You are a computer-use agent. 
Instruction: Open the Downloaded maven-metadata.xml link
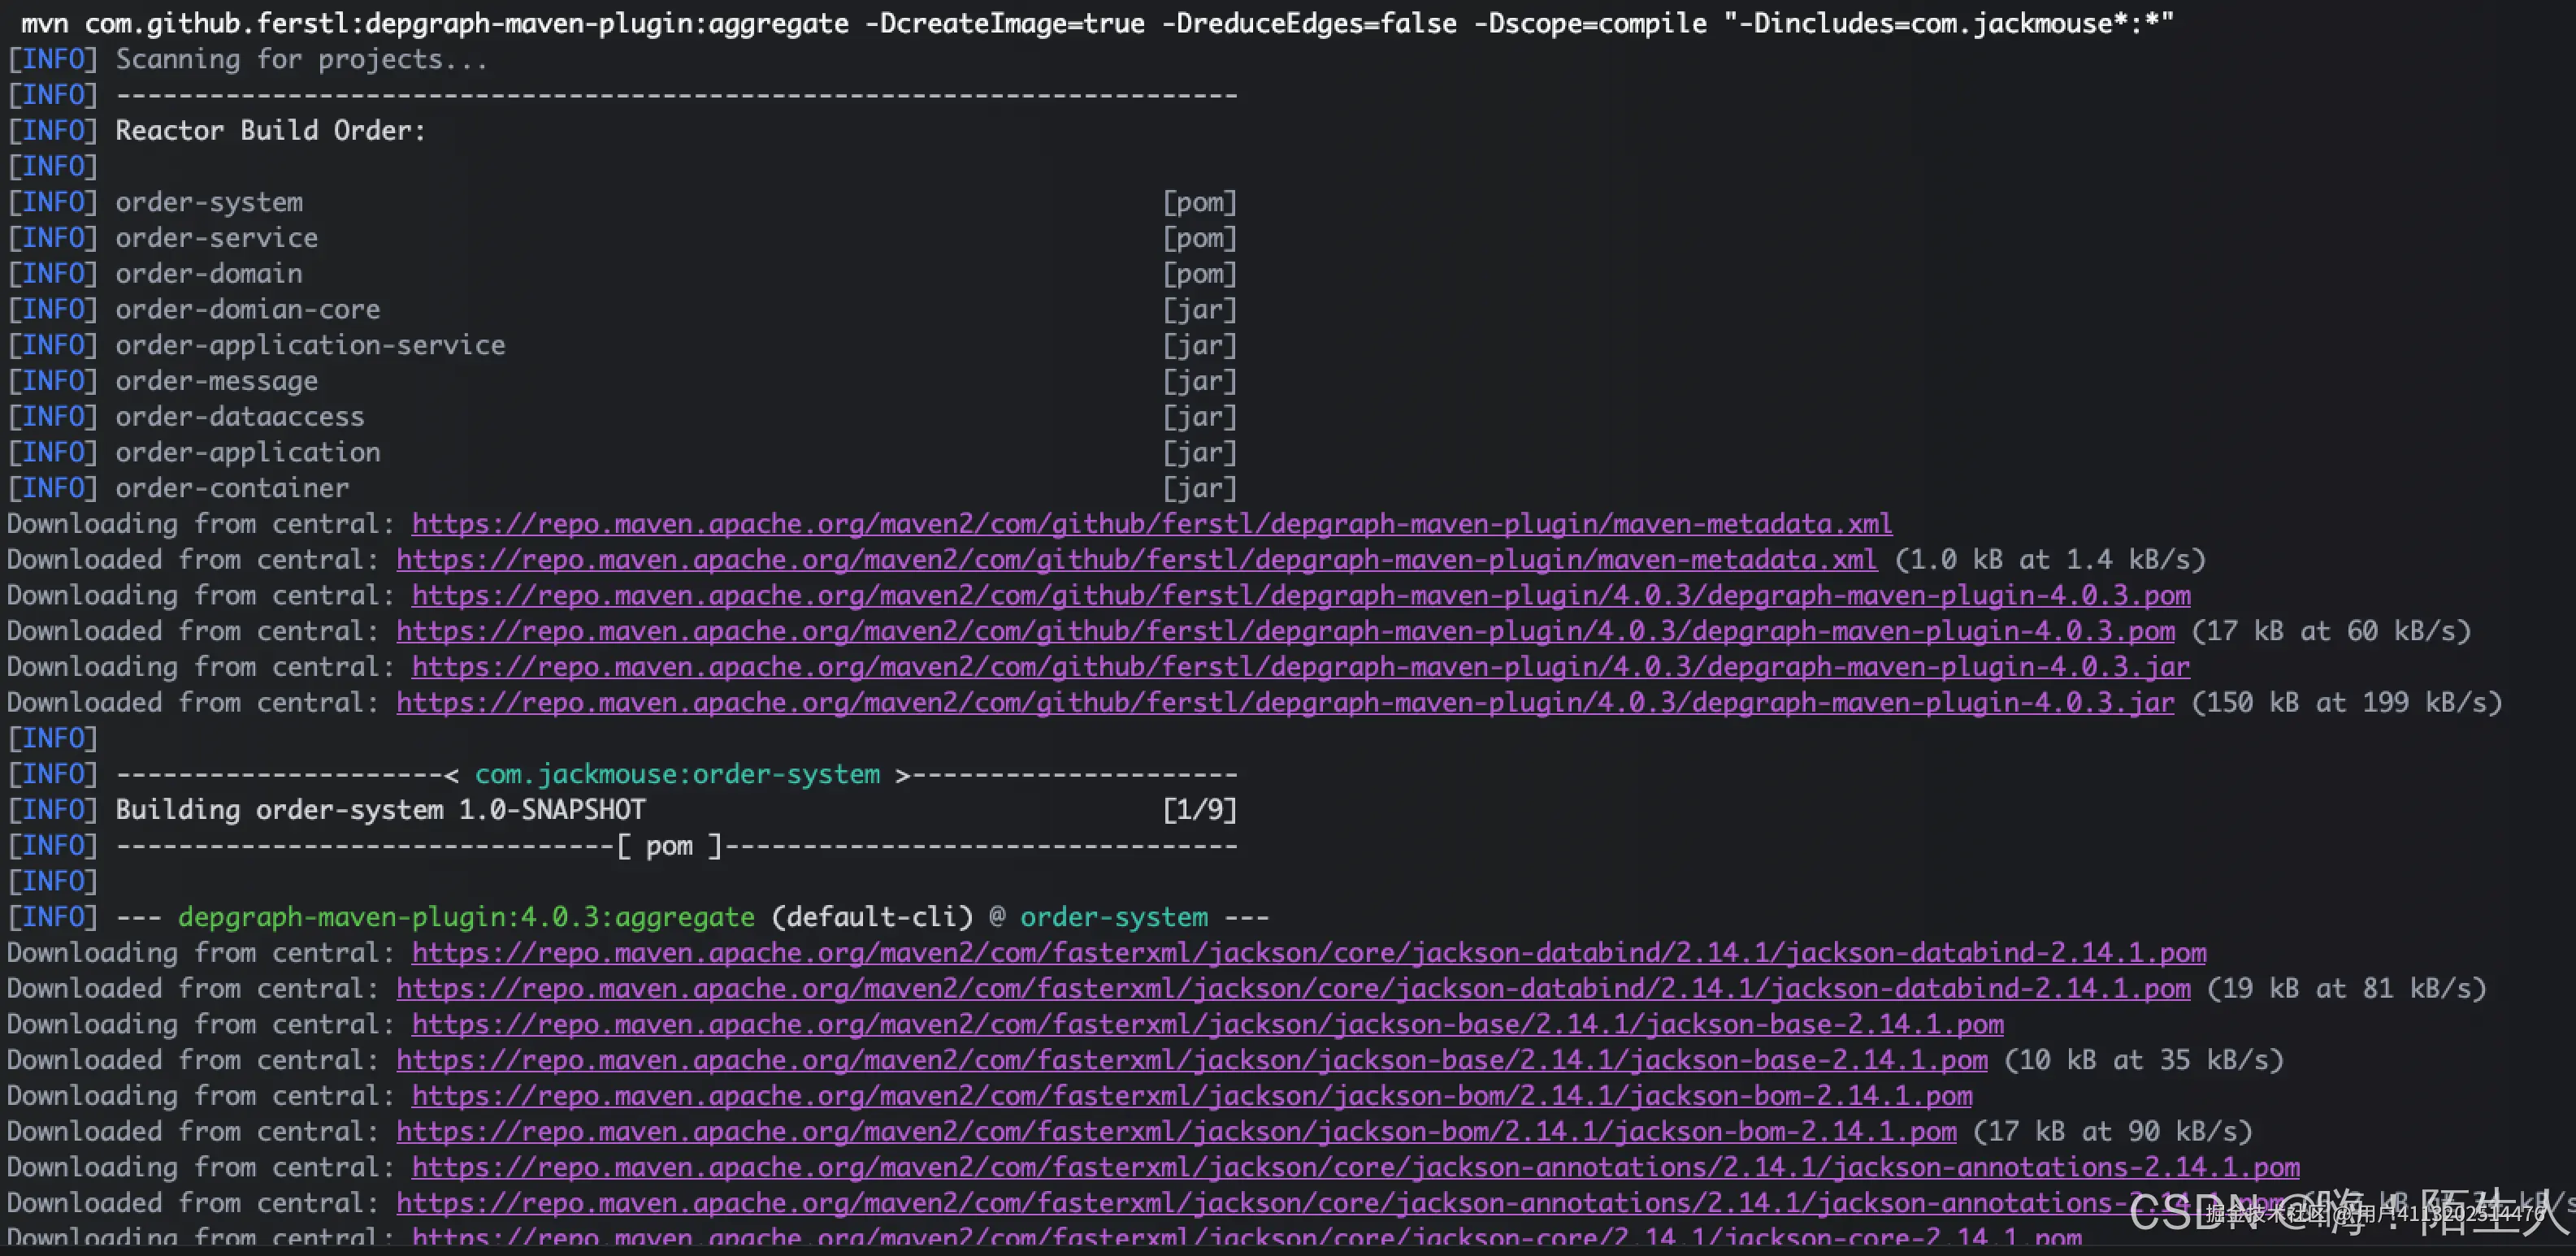point(1136,560)
